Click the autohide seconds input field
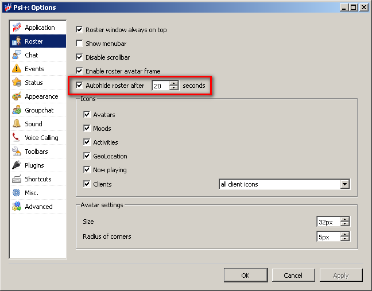 click(160, 86)
